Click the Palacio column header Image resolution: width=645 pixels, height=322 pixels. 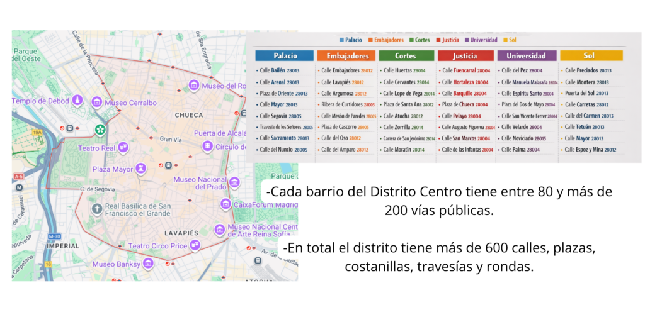284,56
